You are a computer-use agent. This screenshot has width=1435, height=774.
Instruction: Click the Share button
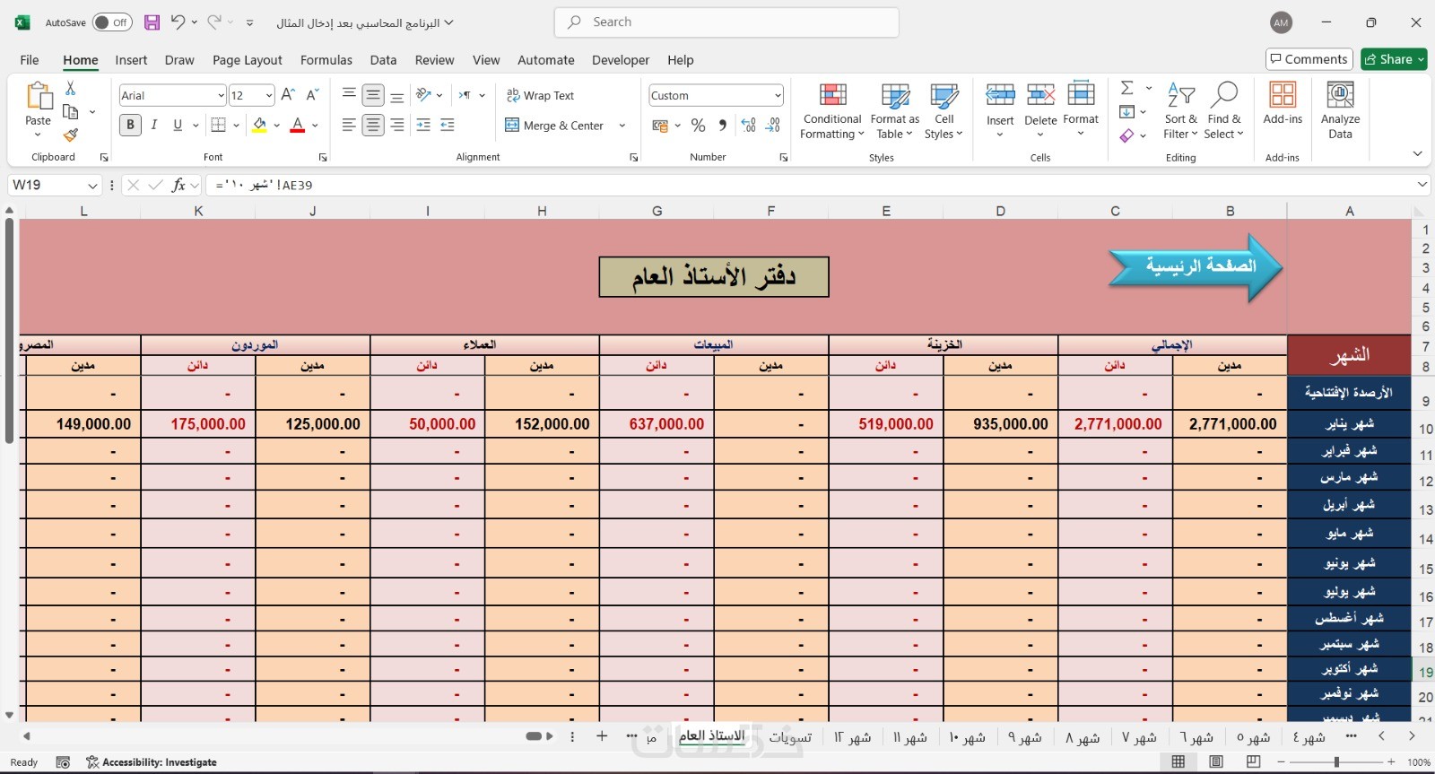pyautogui.click(x=1394, y=59)
